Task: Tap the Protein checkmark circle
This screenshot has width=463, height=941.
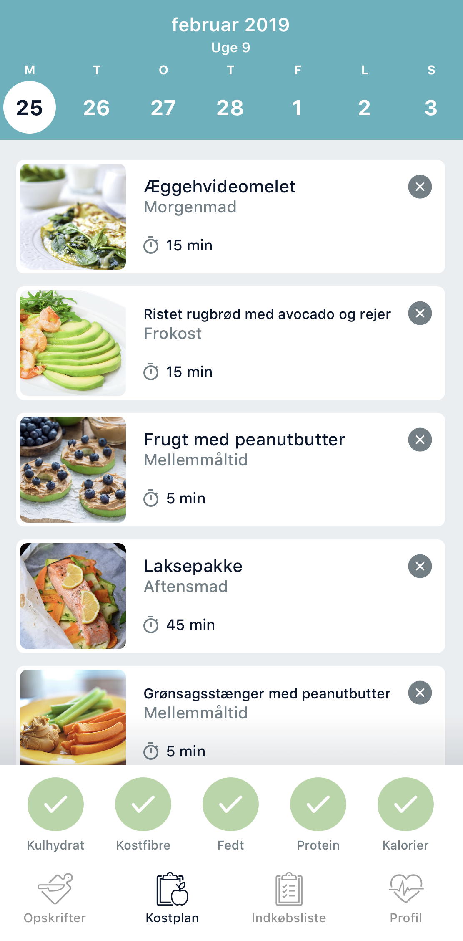Action: click(318, 804)
